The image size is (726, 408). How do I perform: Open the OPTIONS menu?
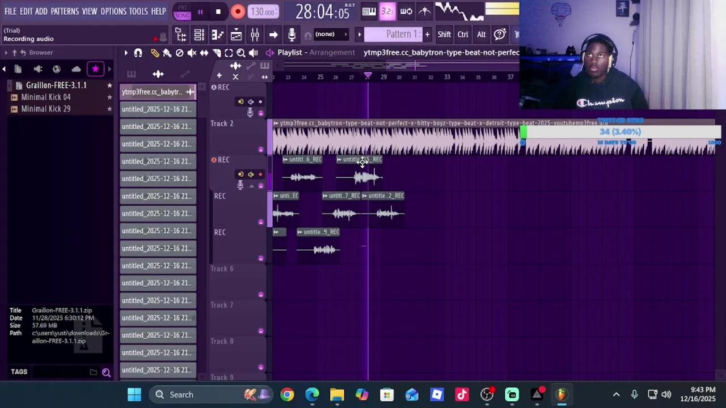click(113, 11)
